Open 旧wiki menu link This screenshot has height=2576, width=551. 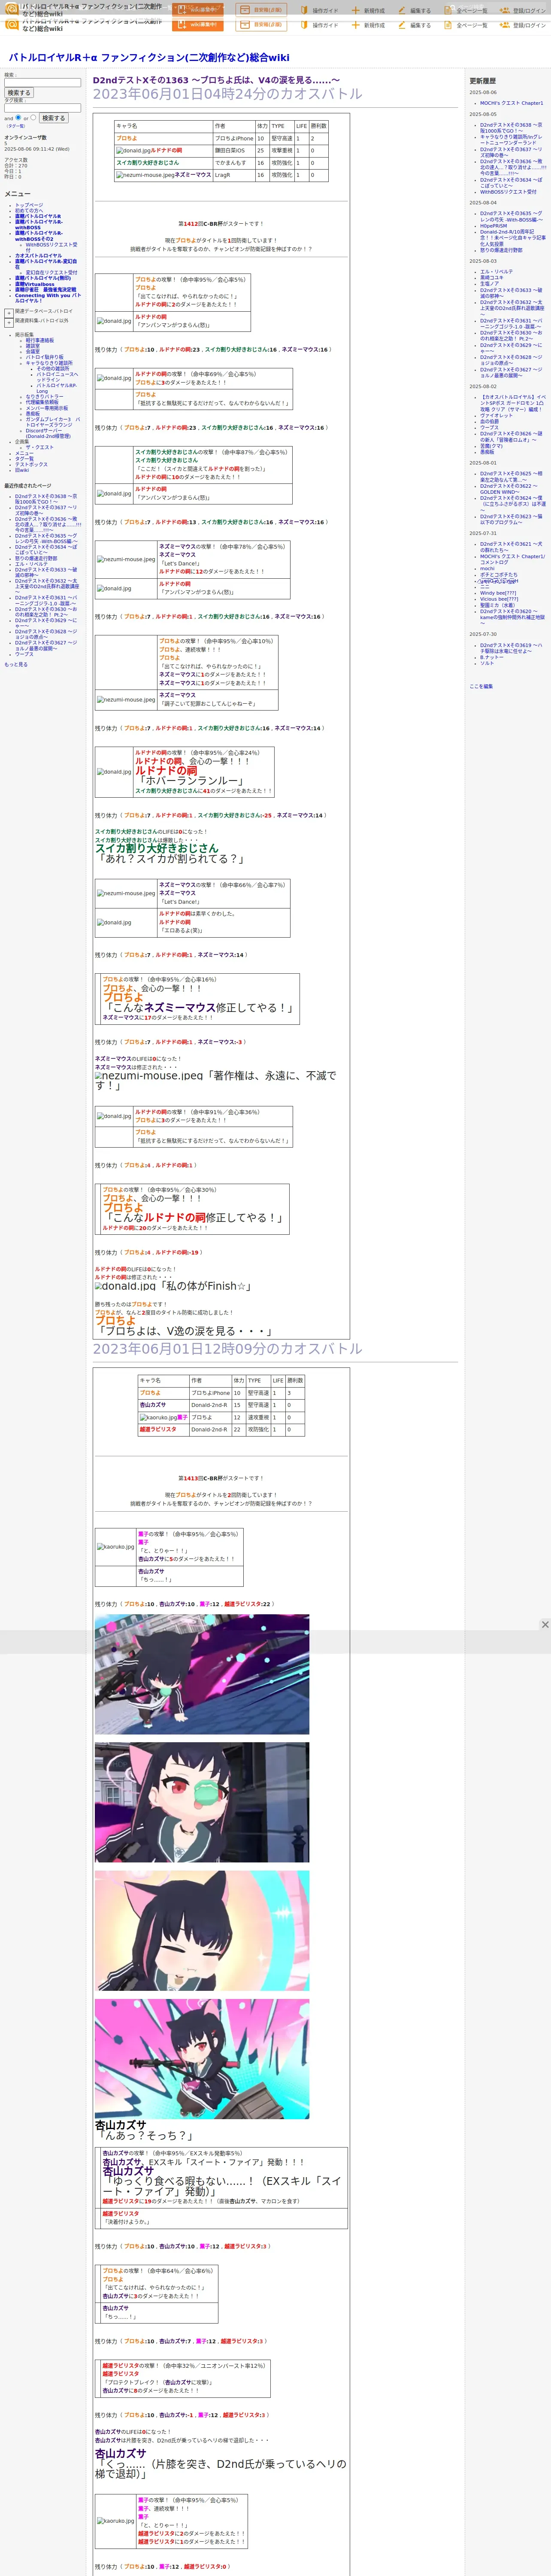pyautogui.click(x=22, y=470)
